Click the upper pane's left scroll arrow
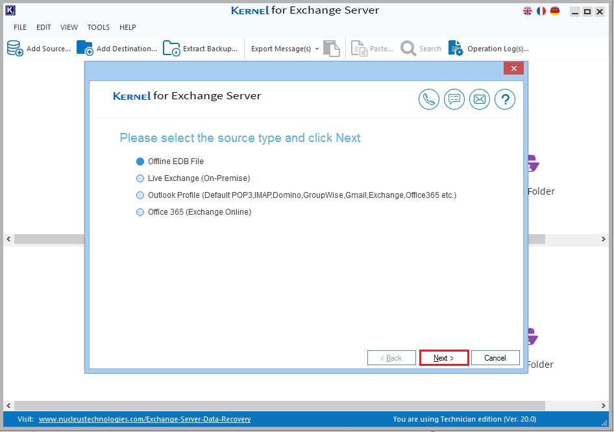This screenshot has height=432, width=614. point(8,239)
